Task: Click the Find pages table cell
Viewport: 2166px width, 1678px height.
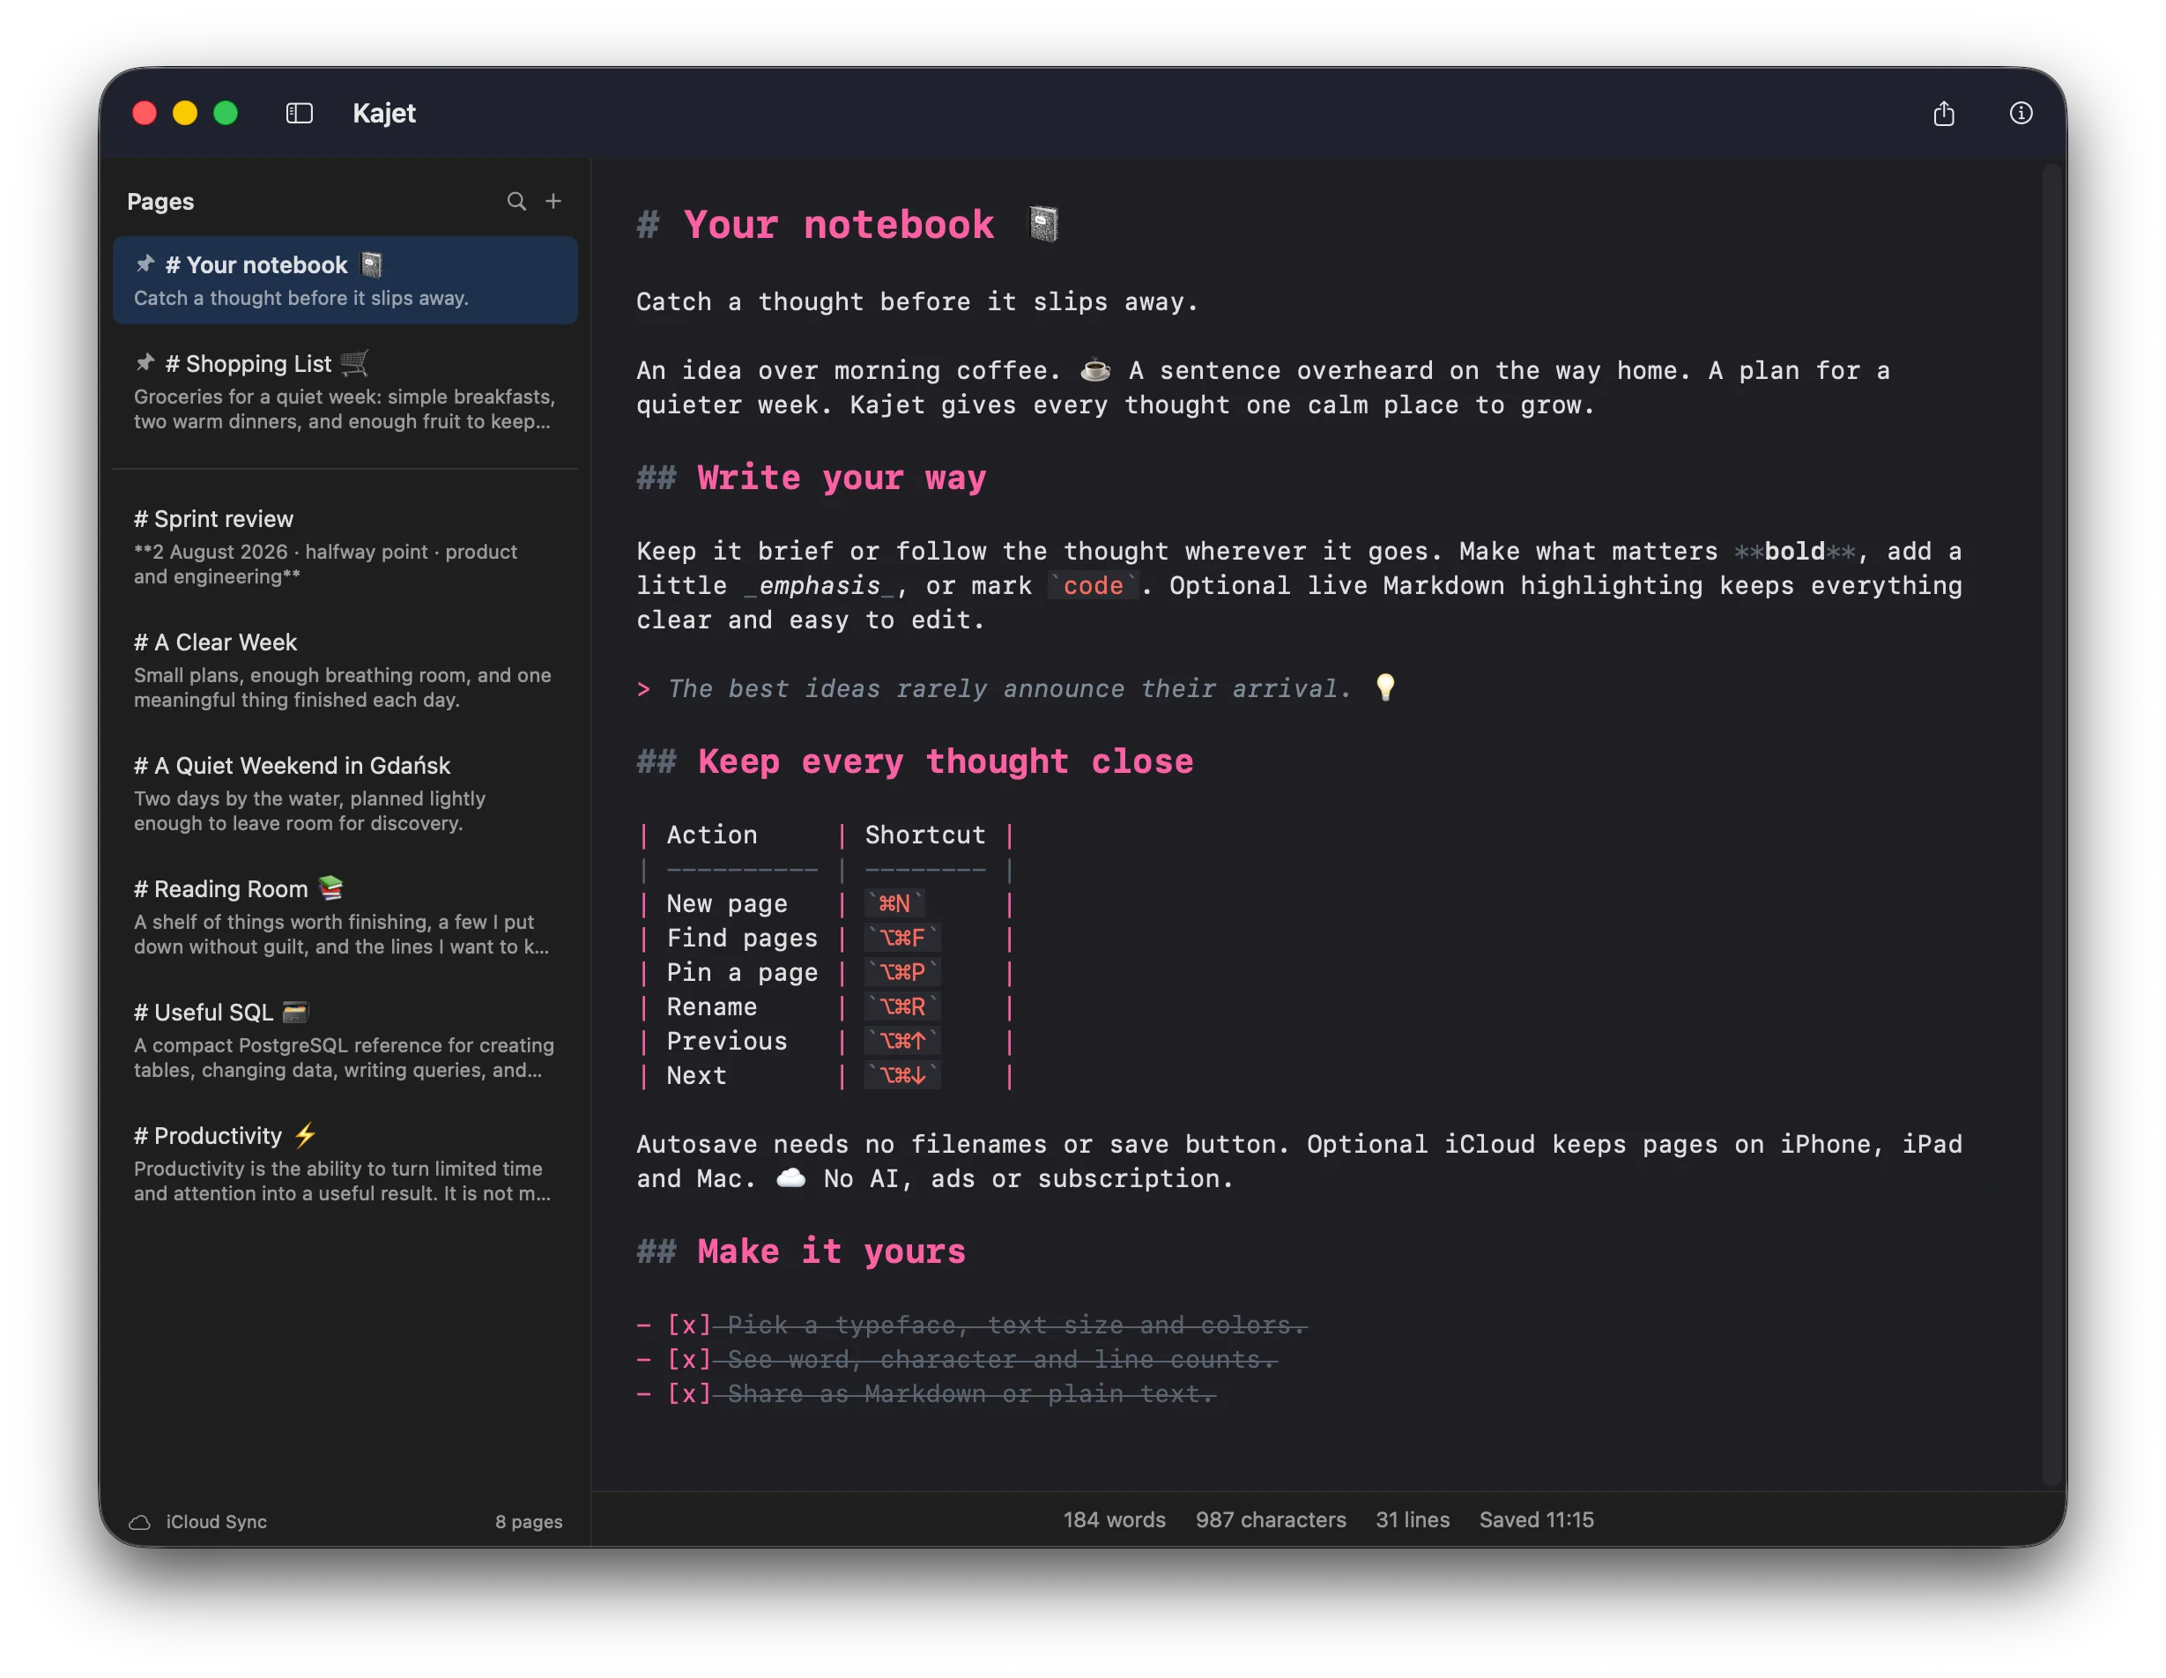Action: pos(742,939)
